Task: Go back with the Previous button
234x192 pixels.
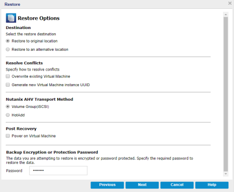Action: click(107, 185)
